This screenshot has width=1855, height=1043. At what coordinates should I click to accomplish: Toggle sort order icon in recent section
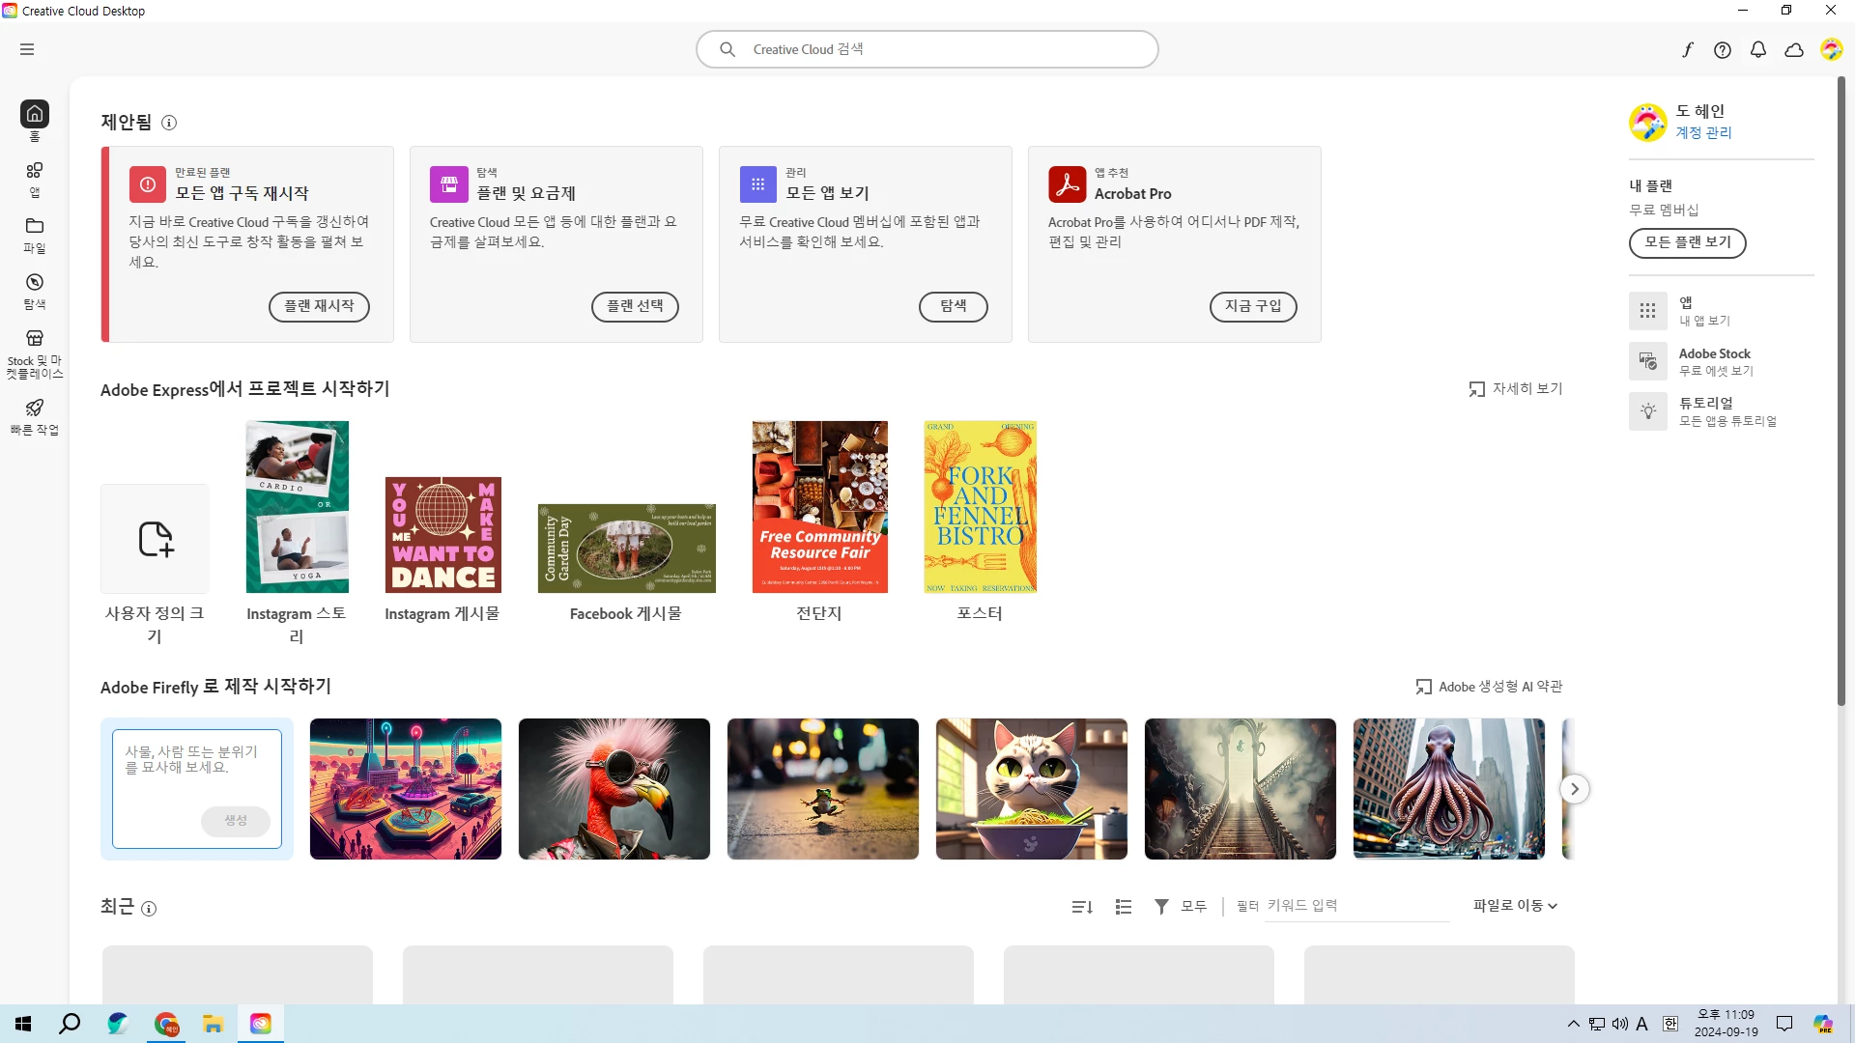click(x=1082, y=907)
